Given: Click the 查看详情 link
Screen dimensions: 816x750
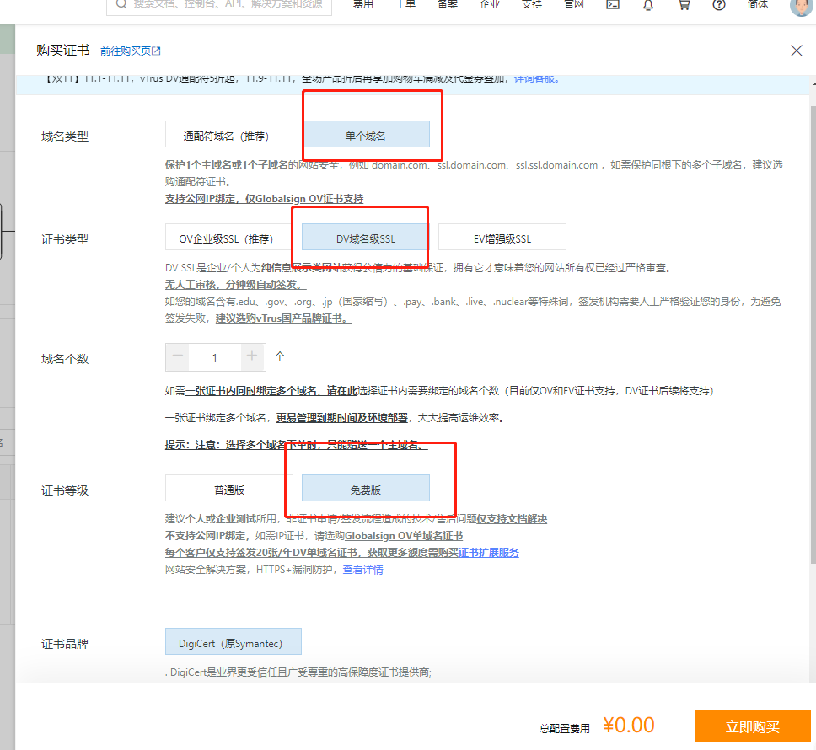Looking at the screenshot, I should coord(362,570).
